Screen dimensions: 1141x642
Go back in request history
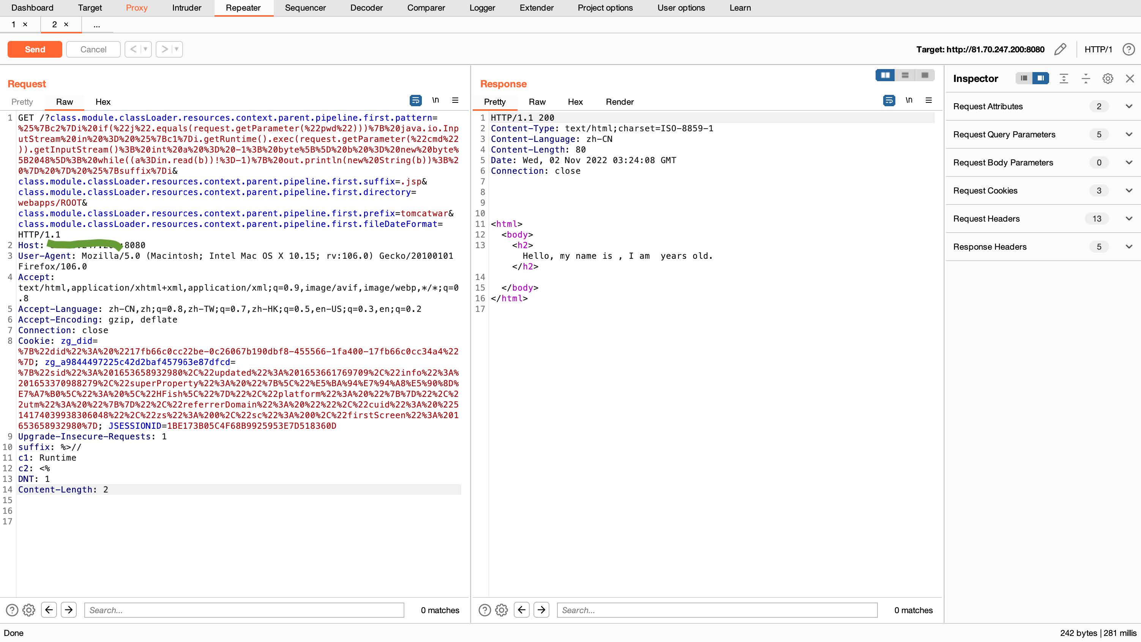click(x=133, y=49)
